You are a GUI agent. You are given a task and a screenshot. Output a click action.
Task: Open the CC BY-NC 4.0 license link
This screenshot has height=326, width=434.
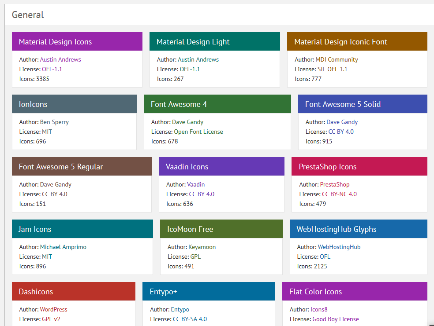[339, 194]
